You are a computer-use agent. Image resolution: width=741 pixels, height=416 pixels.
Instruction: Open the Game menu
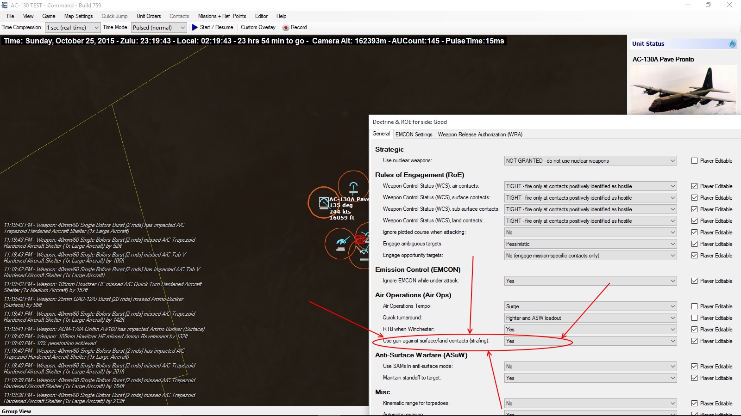click(x=49, y=16)
